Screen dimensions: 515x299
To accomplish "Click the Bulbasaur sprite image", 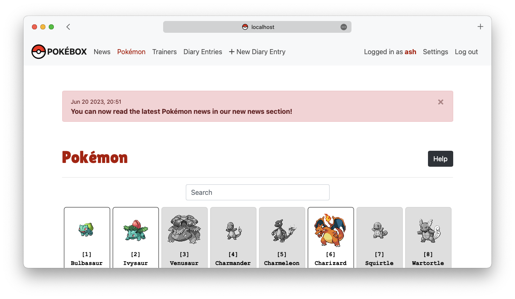I will click(x=86, y=229).
